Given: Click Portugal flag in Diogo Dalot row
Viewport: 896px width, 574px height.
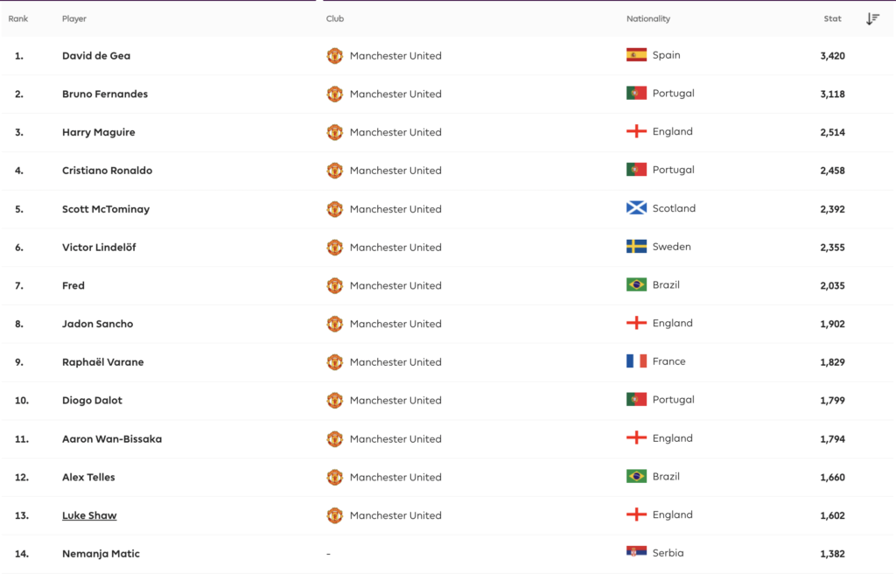Looking at the screenshot, I should [x=636, y=400].
